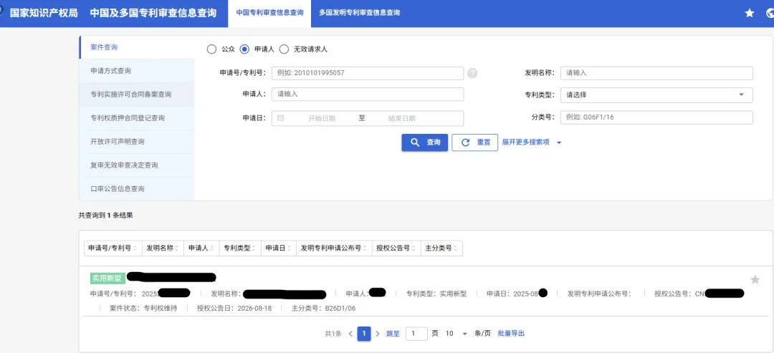The image size is (774, 353).
Task: Sort by 主分类号 column
Action: point(441,248)
